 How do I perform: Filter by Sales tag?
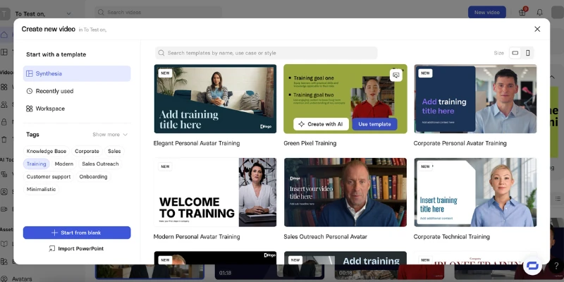[114, 151]
